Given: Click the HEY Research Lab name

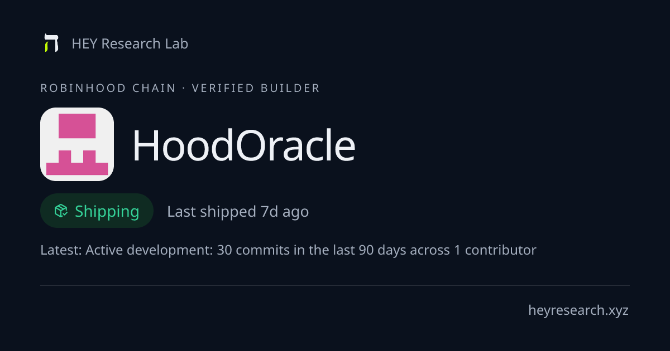Looking at the screenshot, I should [x=130, y=43].
